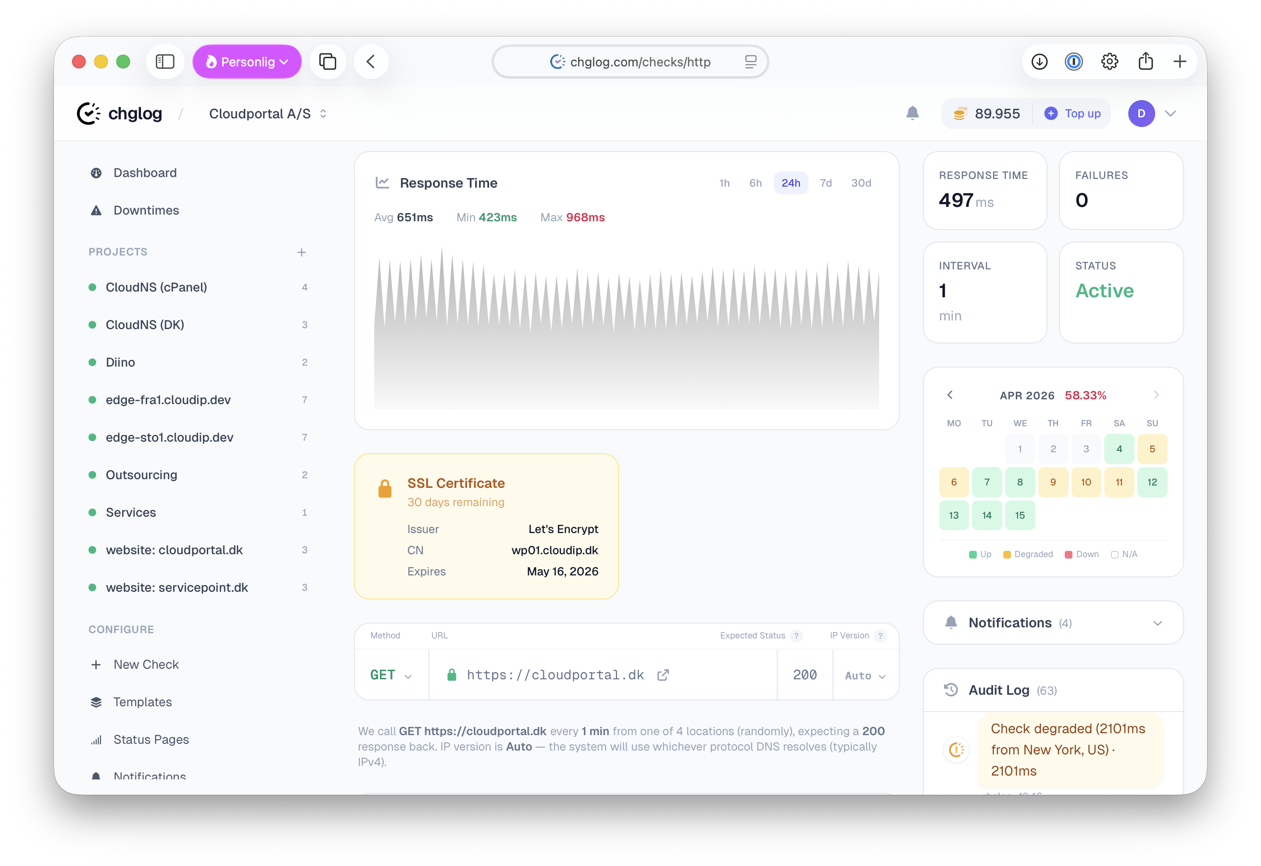Add a new project with plus icon
Image resolution: width=1261 pixels, height=866 pixels.
coord(302,252)
